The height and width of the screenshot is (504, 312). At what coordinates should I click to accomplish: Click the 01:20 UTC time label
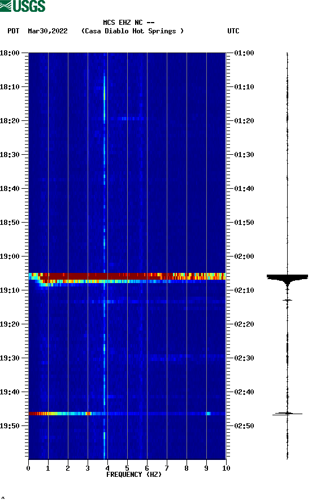point(244,121)
